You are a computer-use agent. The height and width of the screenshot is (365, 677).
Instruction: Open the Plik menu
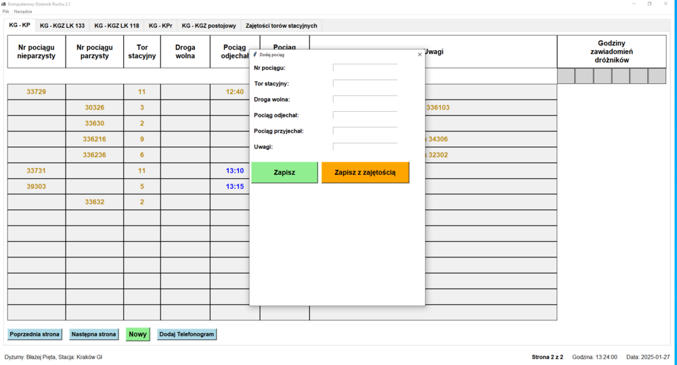6,12
